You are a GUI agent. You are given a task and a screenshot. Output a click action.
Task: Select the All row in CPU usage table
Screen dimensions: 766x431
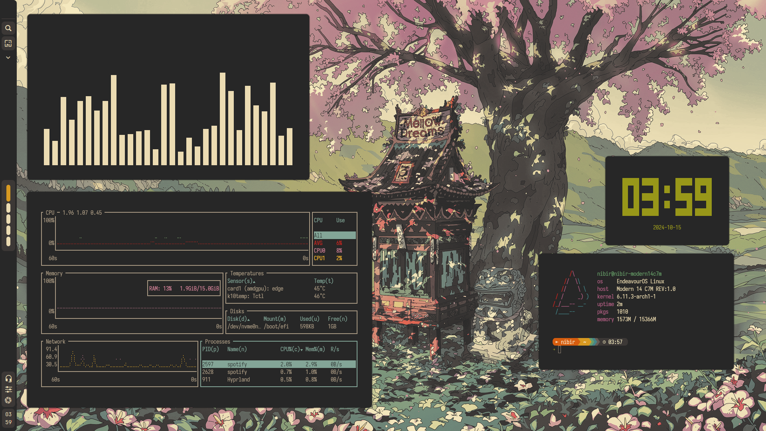334,235
